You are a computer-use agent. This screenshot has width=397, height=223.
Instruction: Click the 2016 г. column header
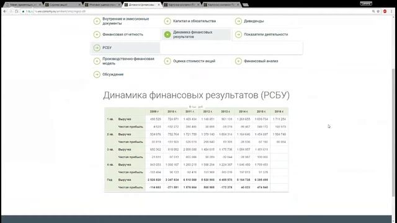pyautogui.click(x=279, y=111)
